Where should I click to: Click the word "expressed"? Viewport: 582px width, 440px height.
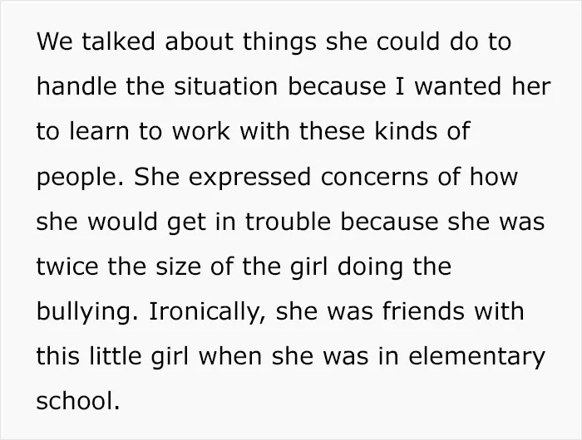coord(249,178)
